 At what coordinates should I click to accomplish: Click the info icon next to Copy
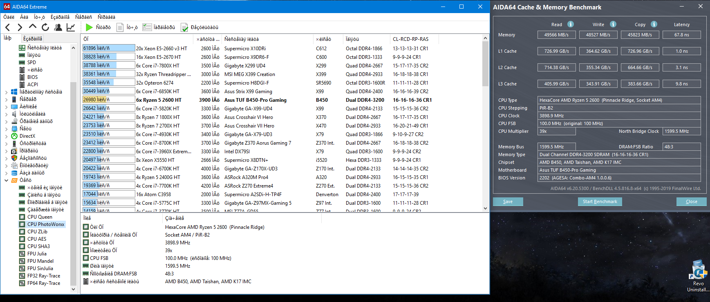click(x=654, y=24)
